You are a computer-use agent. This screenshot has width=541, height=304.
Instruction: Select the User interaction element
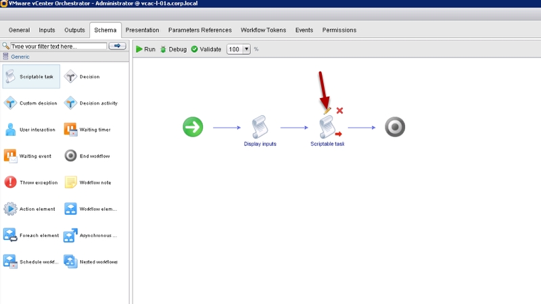click(x=11, y=130)
